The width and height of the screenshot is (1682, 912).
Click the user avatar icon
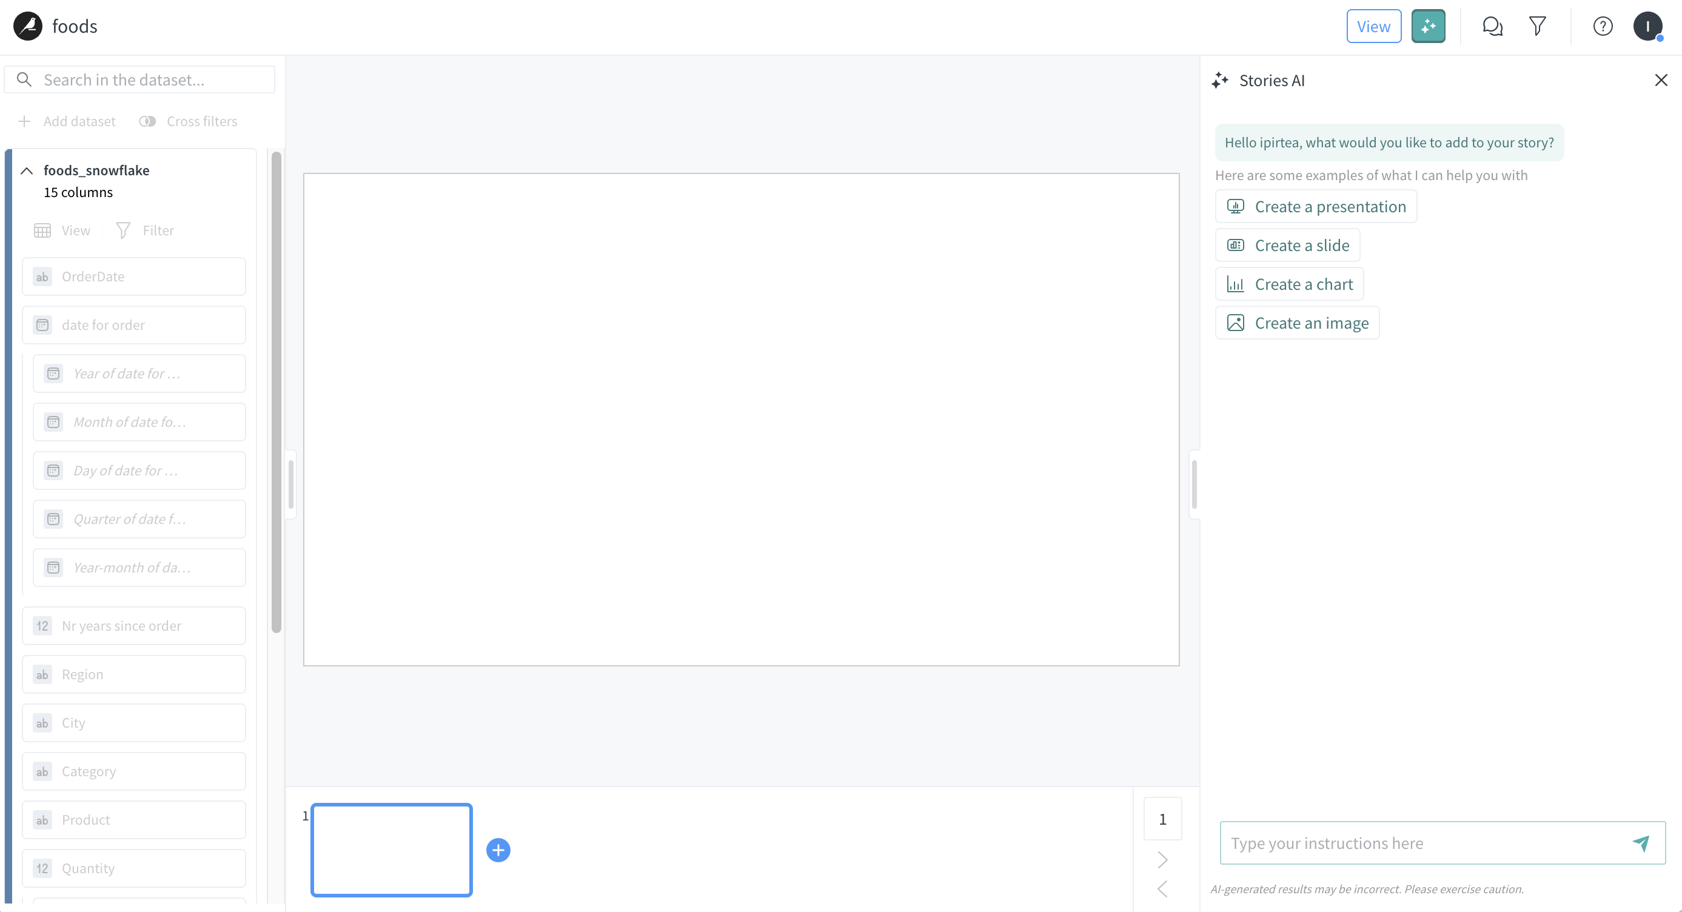(x=1647, y=26)
